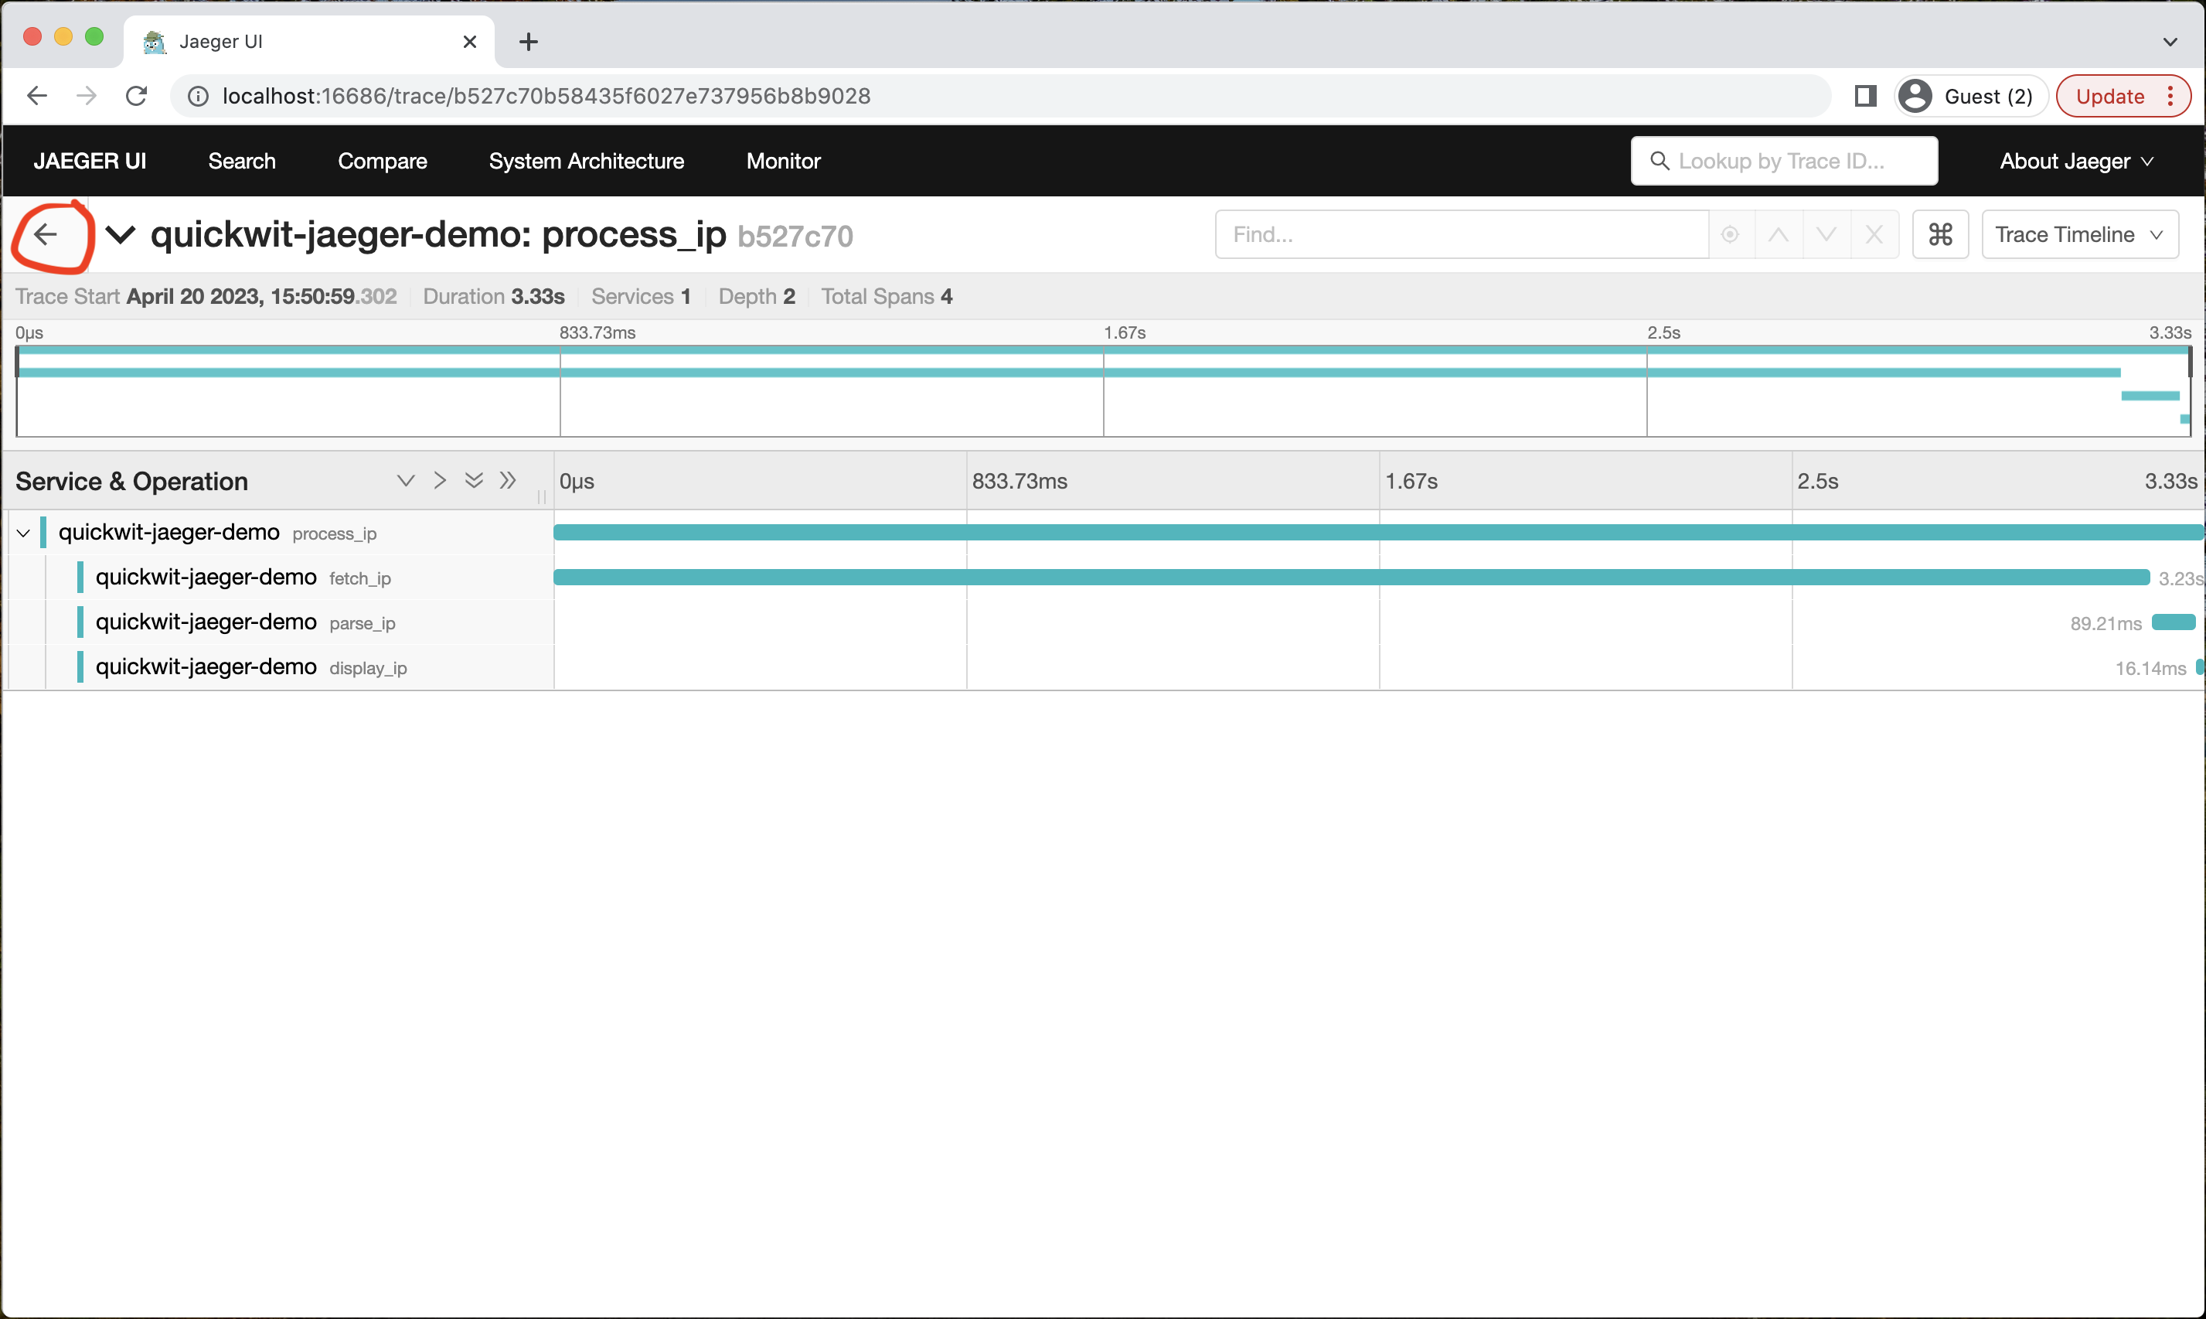
Task: Open the Trace Timeline view dropdown
Action: [x=2080, y=234]
